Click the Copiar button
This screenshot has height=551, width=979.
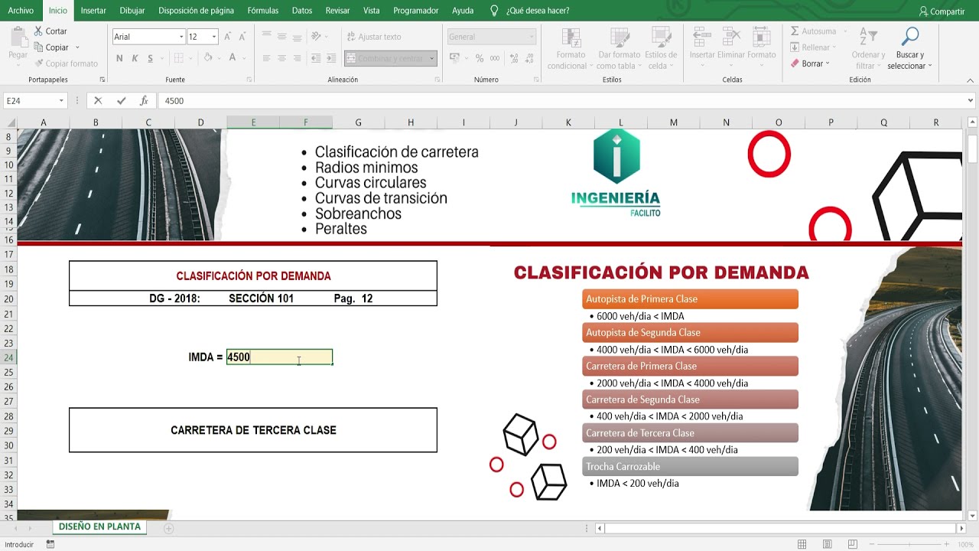coord(51,47)
